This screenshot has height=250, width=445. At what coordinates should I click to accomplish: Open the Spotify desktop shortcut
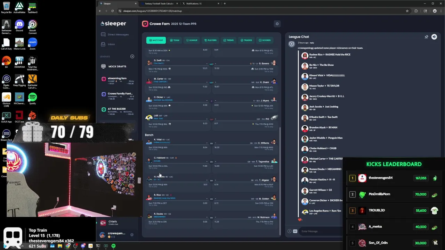point(32,98)
